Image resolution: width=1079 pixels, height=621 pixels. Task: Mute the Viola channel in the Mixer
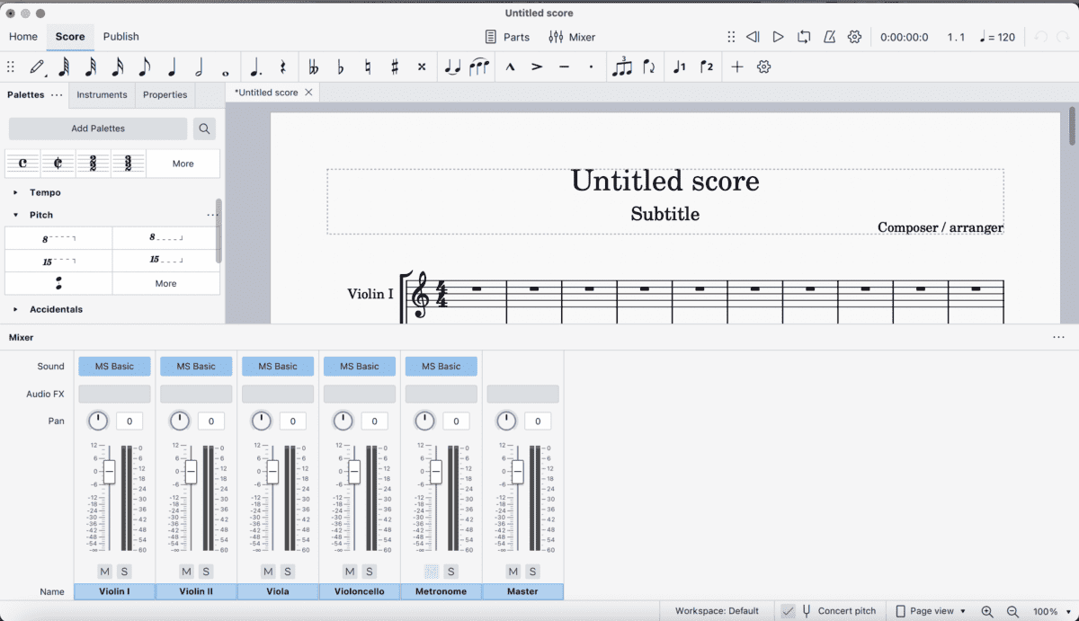click(267, 572)
